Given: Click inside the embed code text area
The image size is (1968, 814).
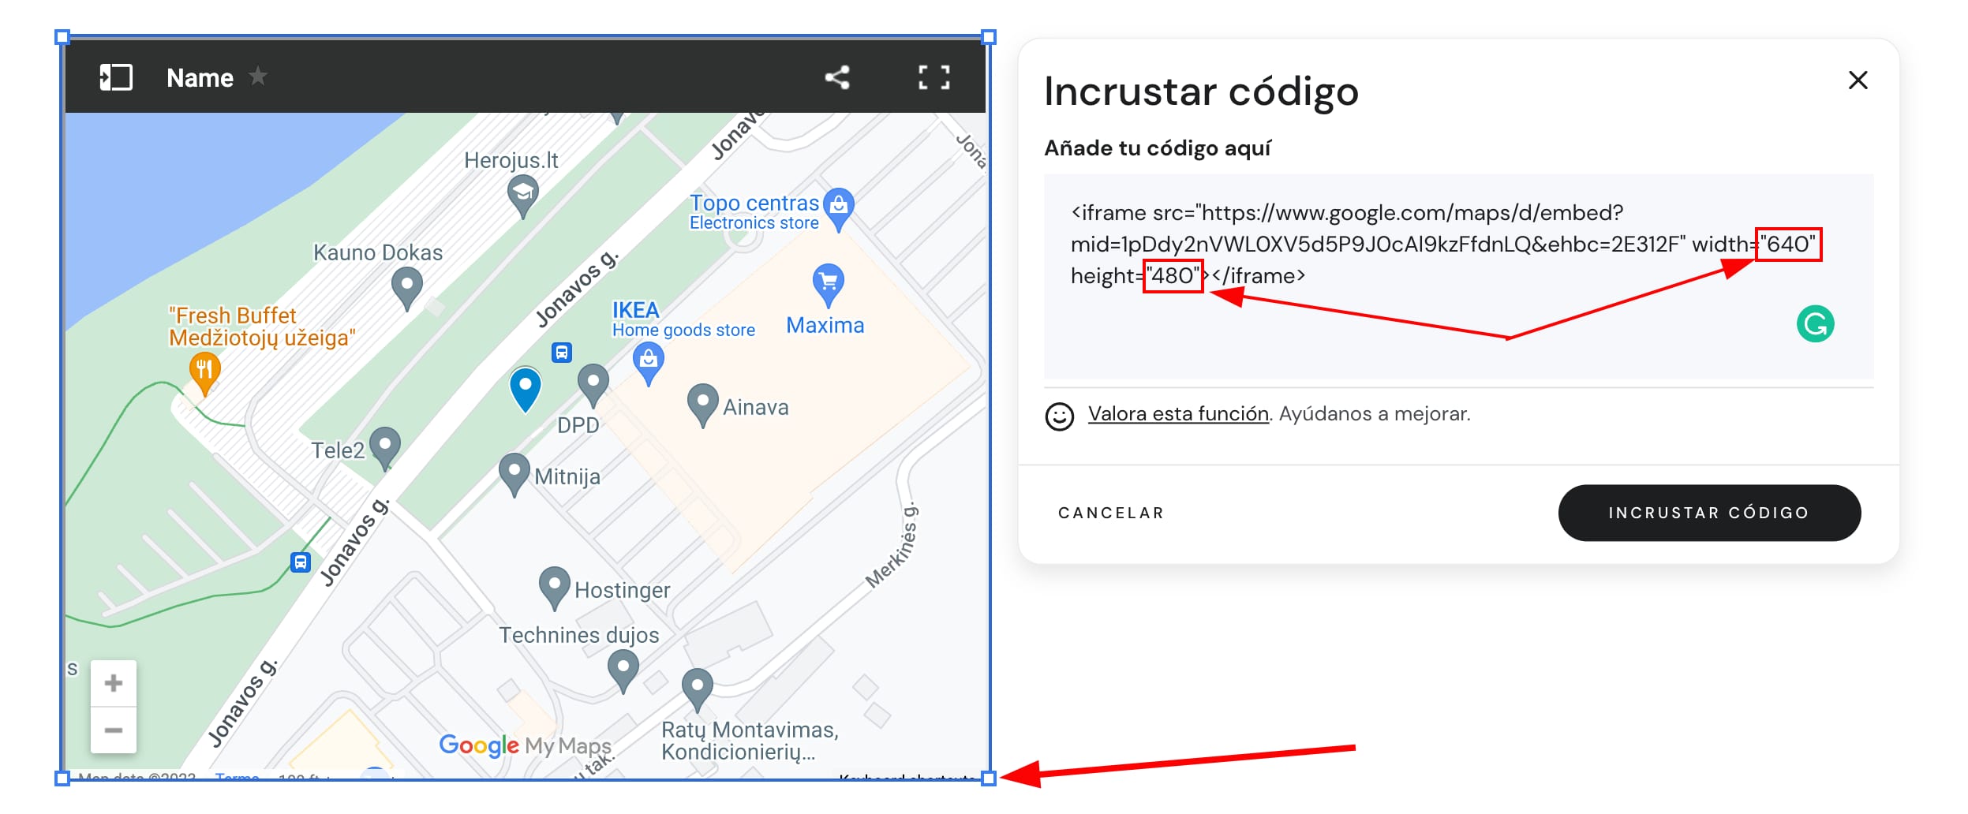Looking at the screenshot, I should tap(1420, 331).
